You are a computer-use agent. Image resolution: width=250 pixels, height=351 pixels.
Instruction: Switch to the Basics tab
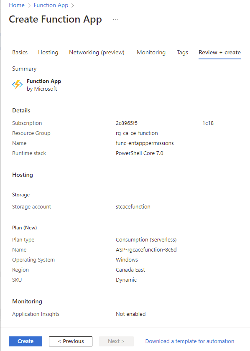point(20,52)
